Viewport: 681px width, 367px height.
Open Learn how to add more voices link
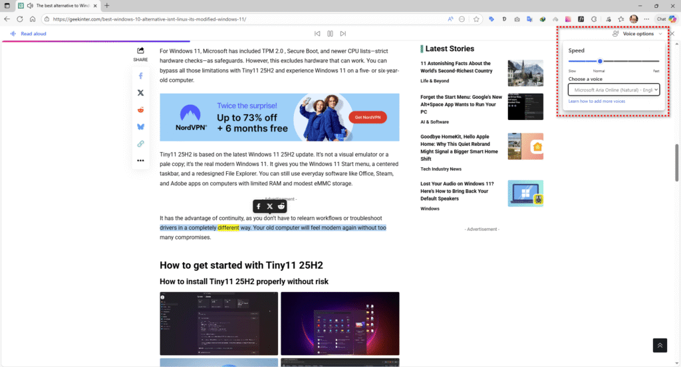597,102
